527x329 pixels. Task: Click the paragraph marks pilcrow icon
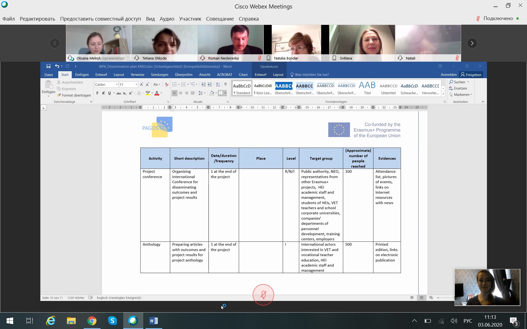(x=226, y=84)
